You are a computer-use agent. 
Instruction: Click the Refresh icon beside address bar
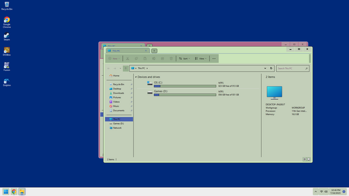pos(271,68)
